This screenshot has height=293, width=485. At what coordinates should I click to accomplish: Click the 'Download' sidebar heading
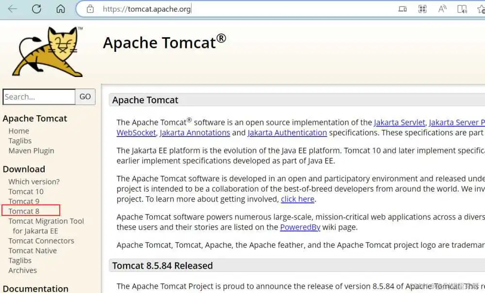pyautogui.click(x=24, y=169)
